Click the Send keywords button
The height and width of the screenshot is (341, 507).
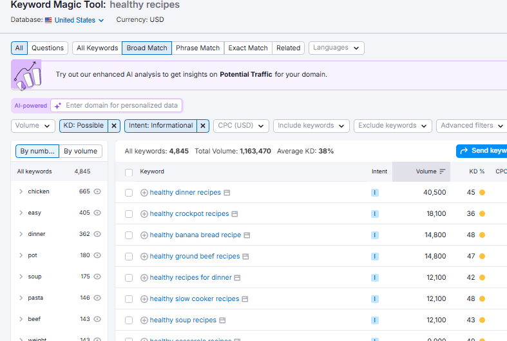tap(482, 151)
